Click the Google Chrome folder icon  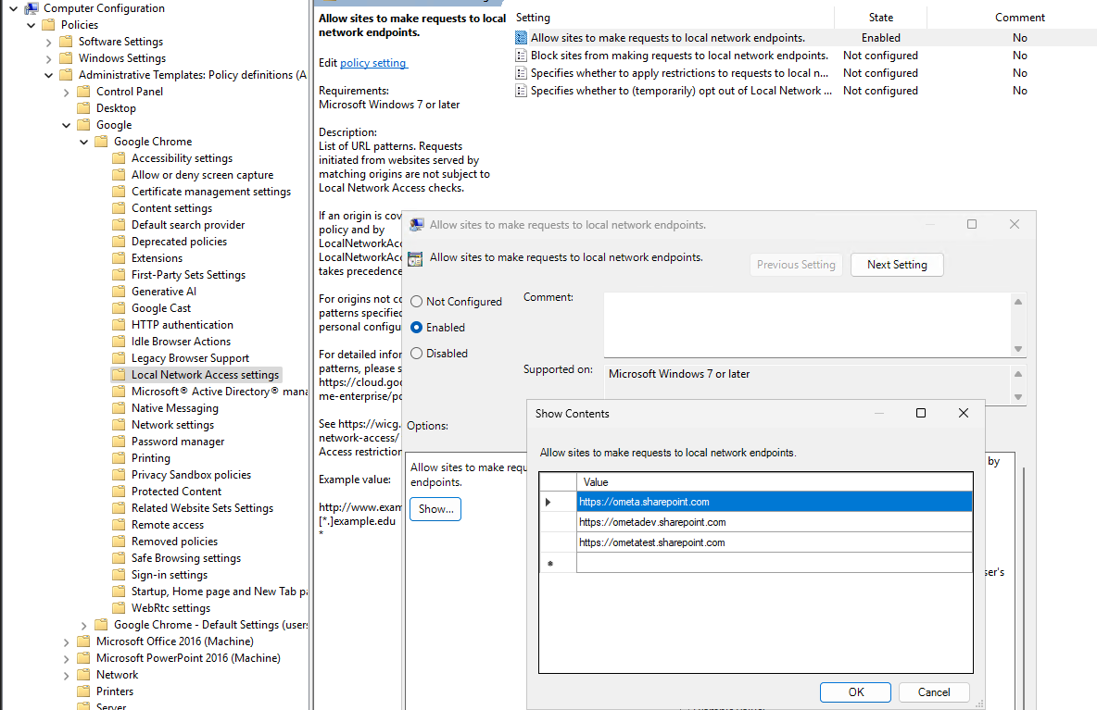click(101, 142)
